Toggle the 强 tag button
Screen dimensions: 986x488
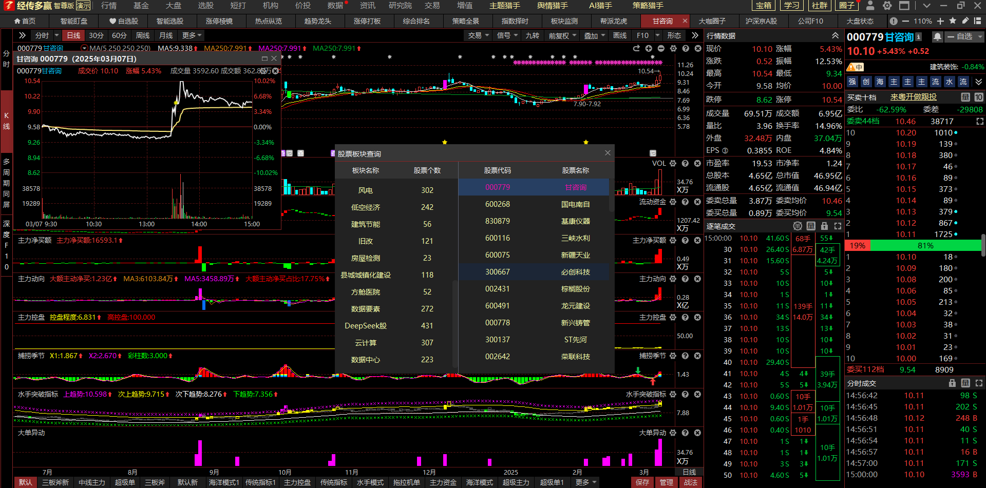[852, 82]
